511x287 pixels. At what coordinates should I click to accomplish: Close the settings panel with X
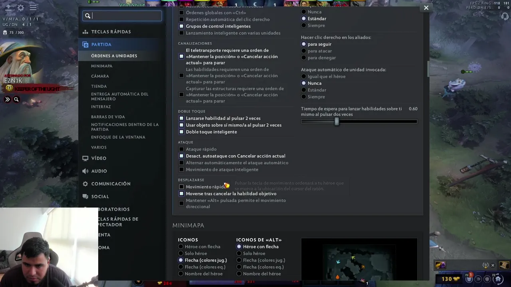coord(426,8)
